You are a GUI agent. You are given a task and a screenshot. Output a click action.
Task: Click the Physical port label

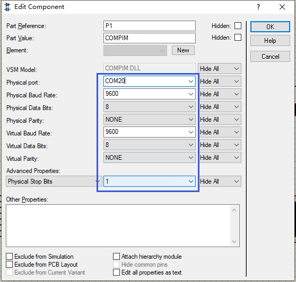[x=23, y=83]
